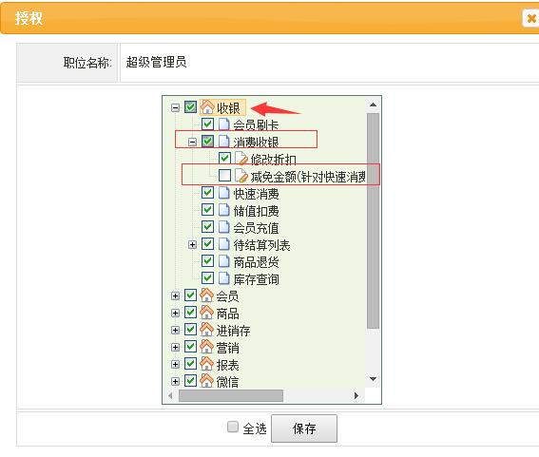The width and height of the screenshot is (539, 457).
Task: Toggle the 会员 module checkbox
Action: tap(191, 295)
